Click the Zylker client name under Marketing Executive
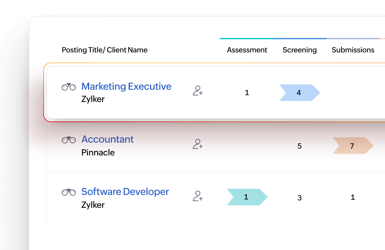 pos(93,99)
